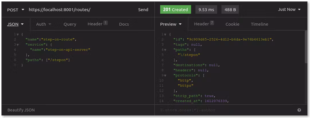The image size is (310, 118).
Task: Click the 9.53 ms response time tag
Action: [206, 10]
